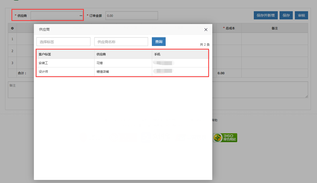Image resolution: width=317 pixels, height=183 pixels.
Task: Select the 安装工 tag cell
Action: coord(65,63)
